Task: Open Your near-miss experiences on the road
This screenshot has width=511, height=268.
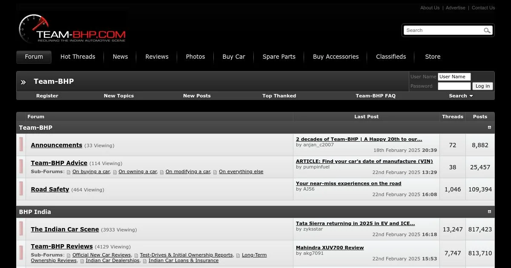Action: (x=349, y=183)
